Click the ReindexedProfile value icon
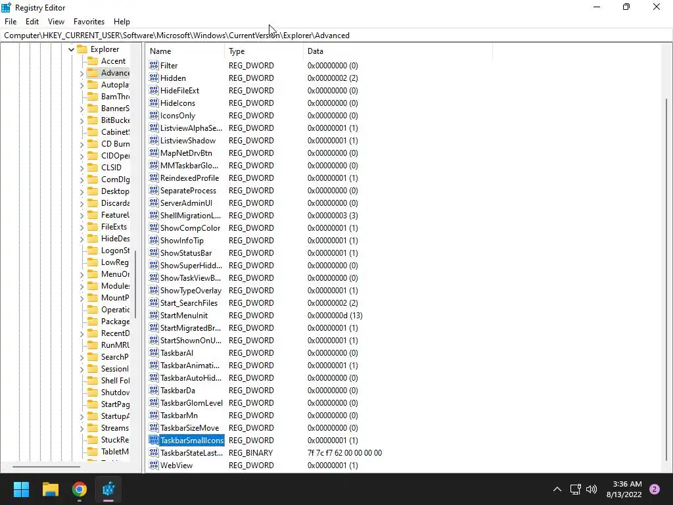673x505 pixels. coord(154,178)
